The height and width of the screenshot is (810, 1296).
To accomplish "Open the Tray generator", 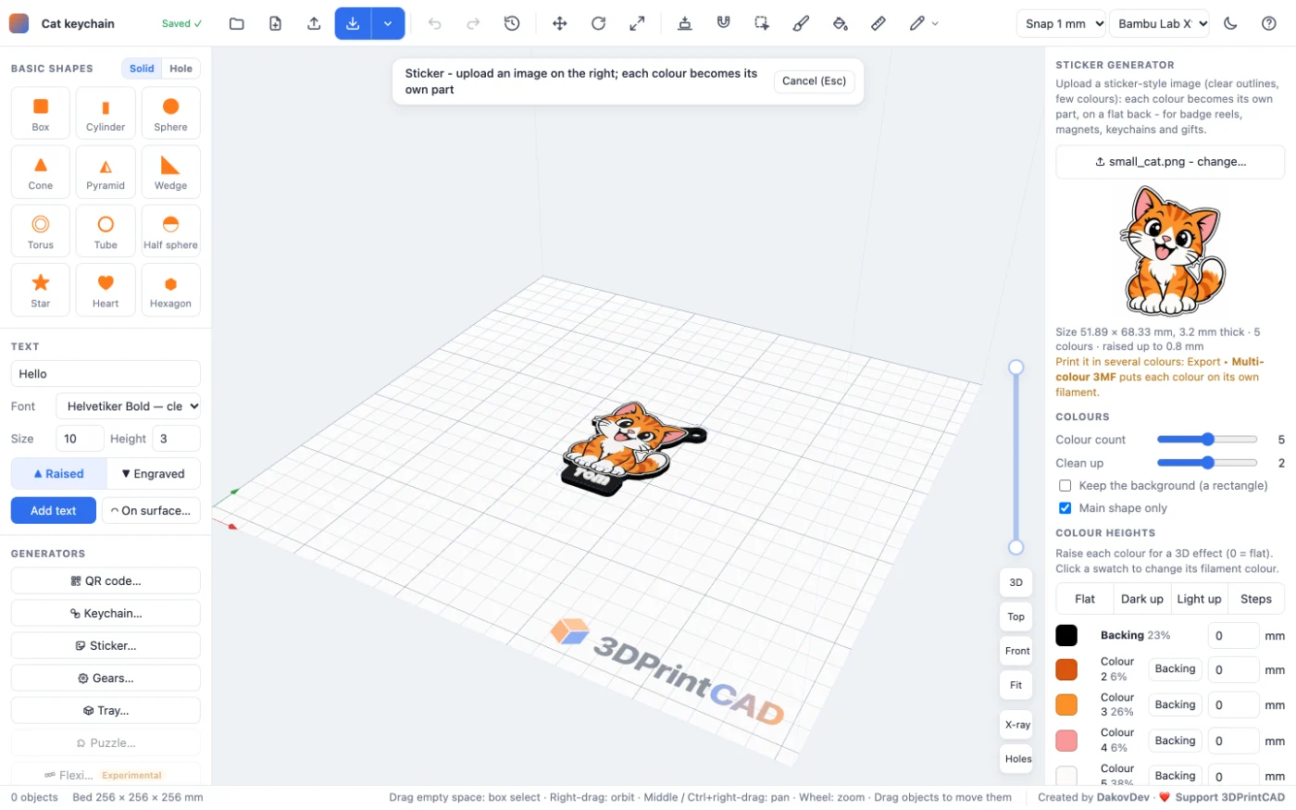I will 106,711.
